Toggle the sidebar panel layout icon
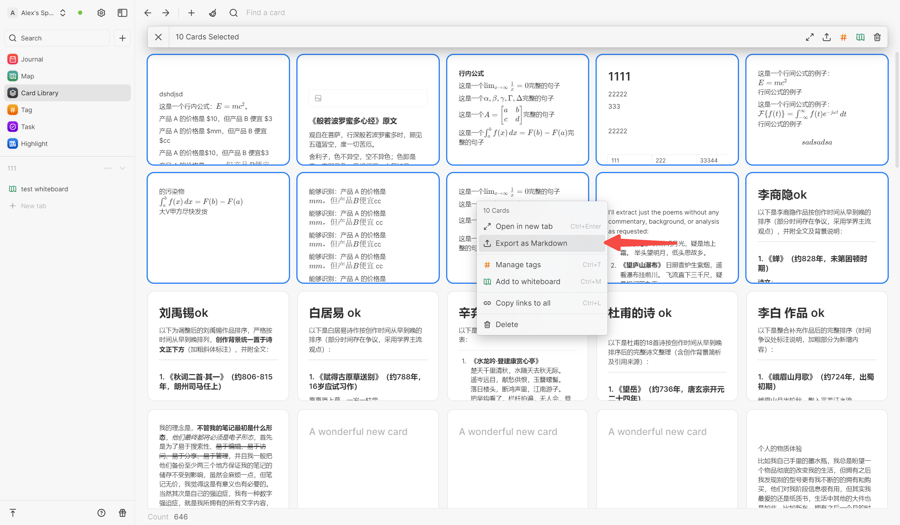 click(x=122, y=13)
